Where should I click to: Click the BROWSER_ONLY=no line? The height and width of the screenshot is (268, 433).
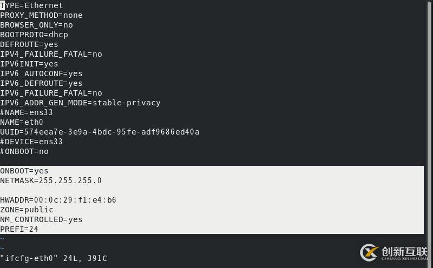click(36, 25)
